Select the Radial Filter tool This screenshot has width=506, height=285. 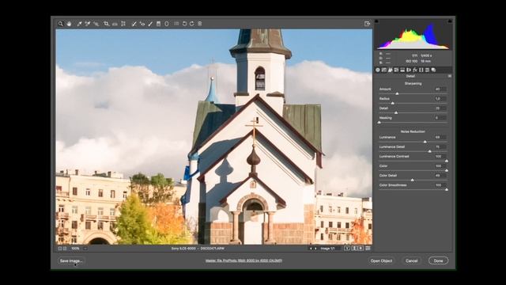[167, 24]
